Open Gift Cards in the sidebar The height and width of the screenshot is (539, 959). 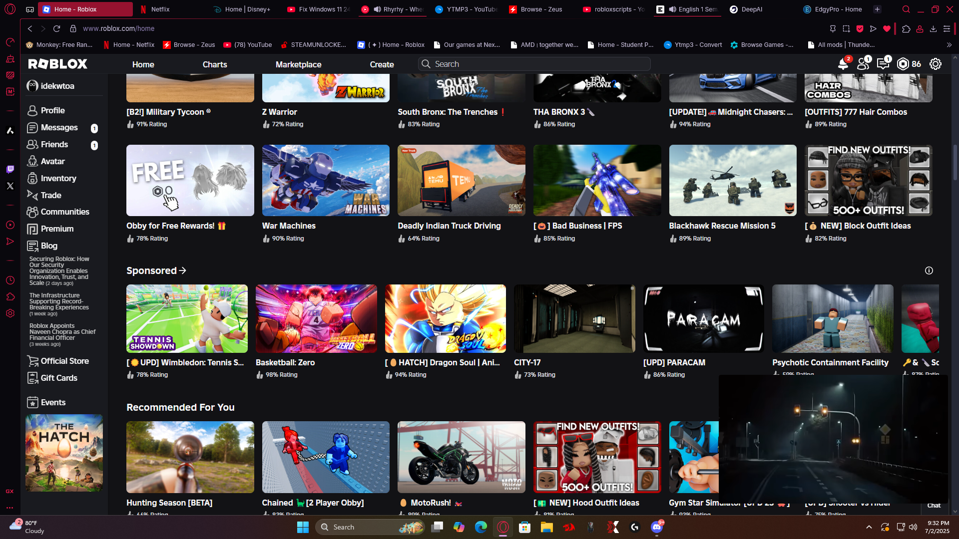59,378
